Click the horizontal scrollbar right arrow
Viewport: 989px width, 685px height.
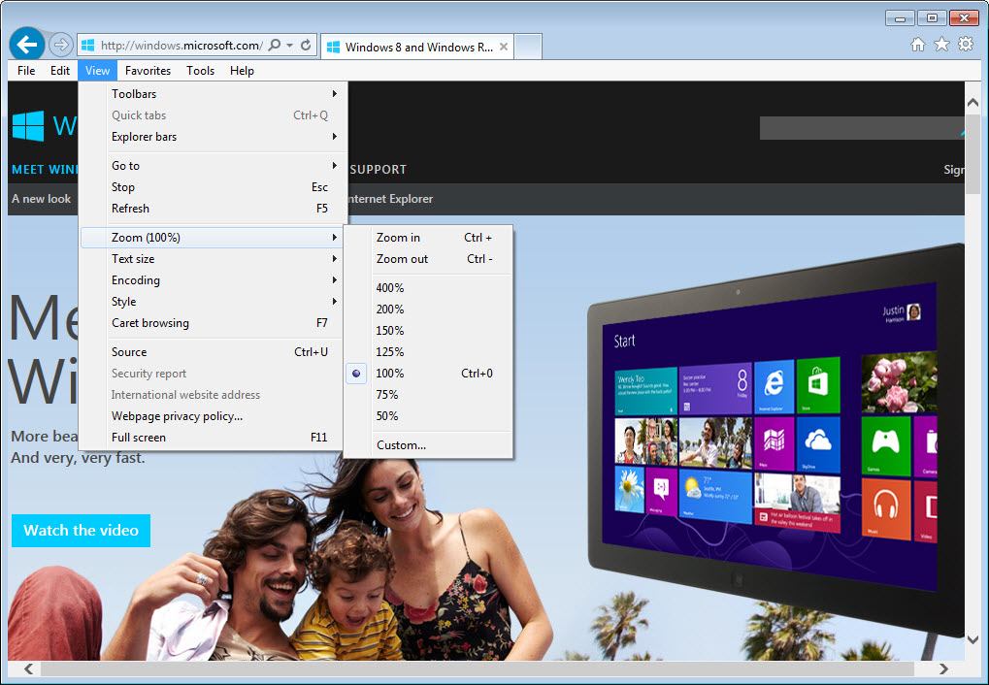(x=943, y=669)
